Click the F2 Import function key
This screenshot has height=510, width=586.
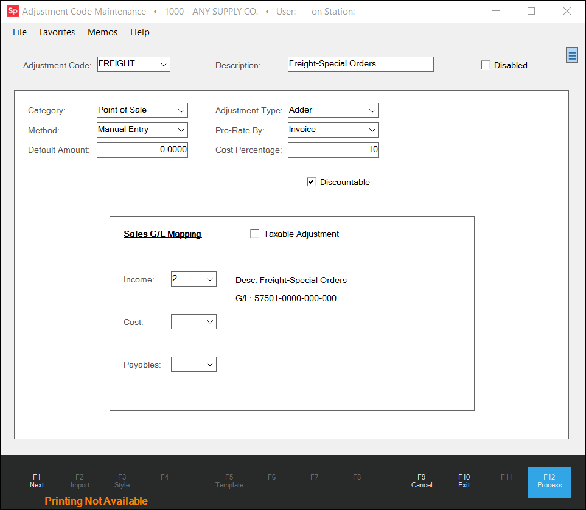click(80, 481)
